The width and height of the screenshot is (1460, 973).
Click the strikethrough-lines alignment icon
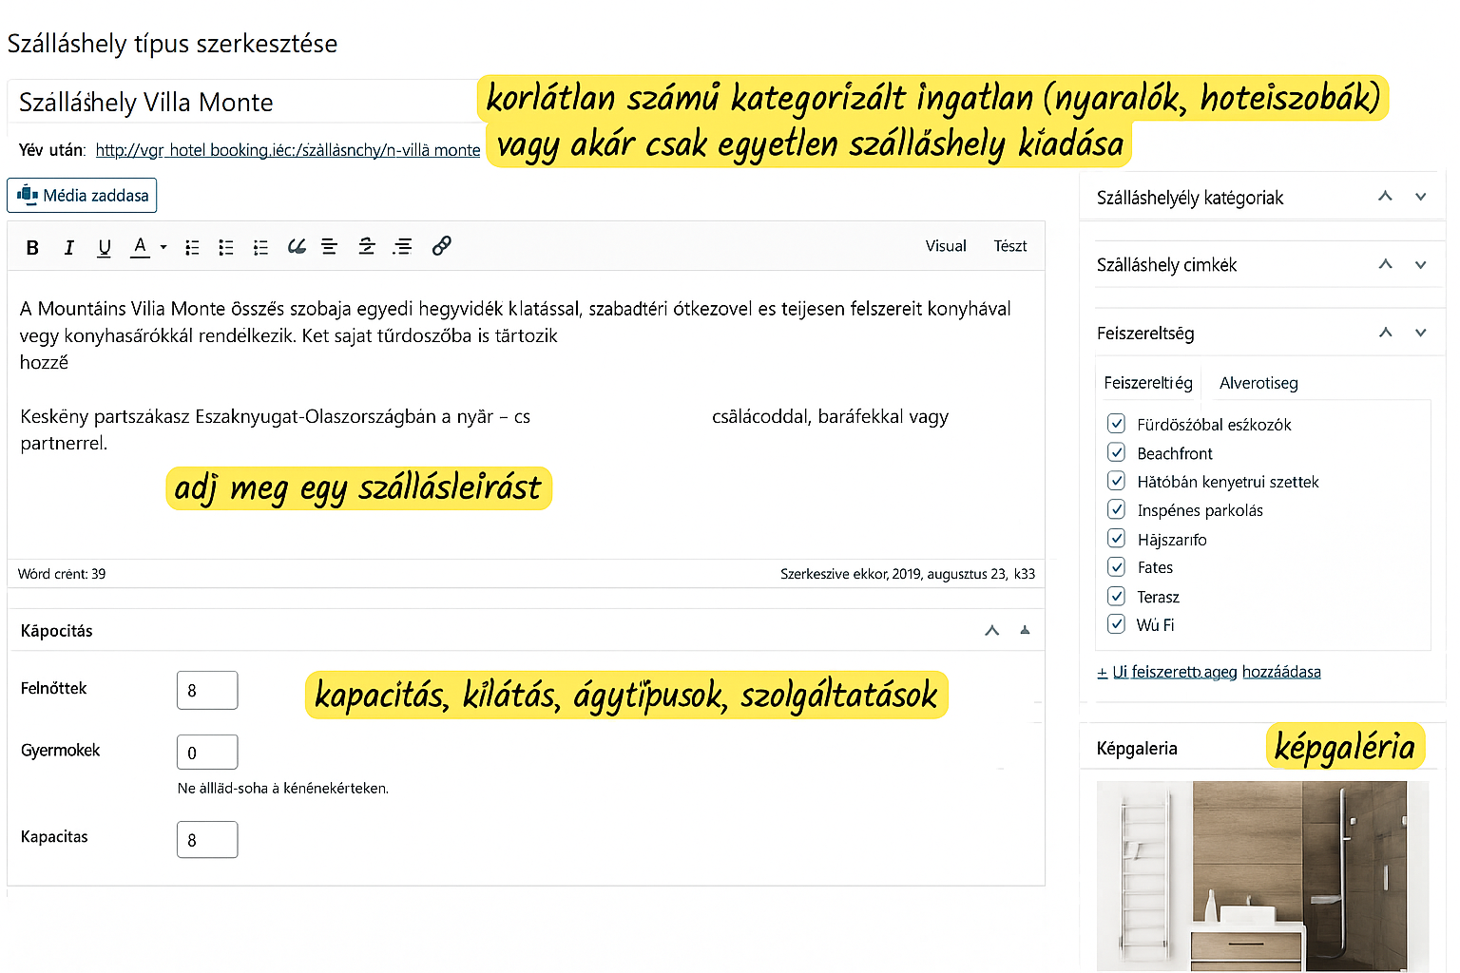coord(367,247)
